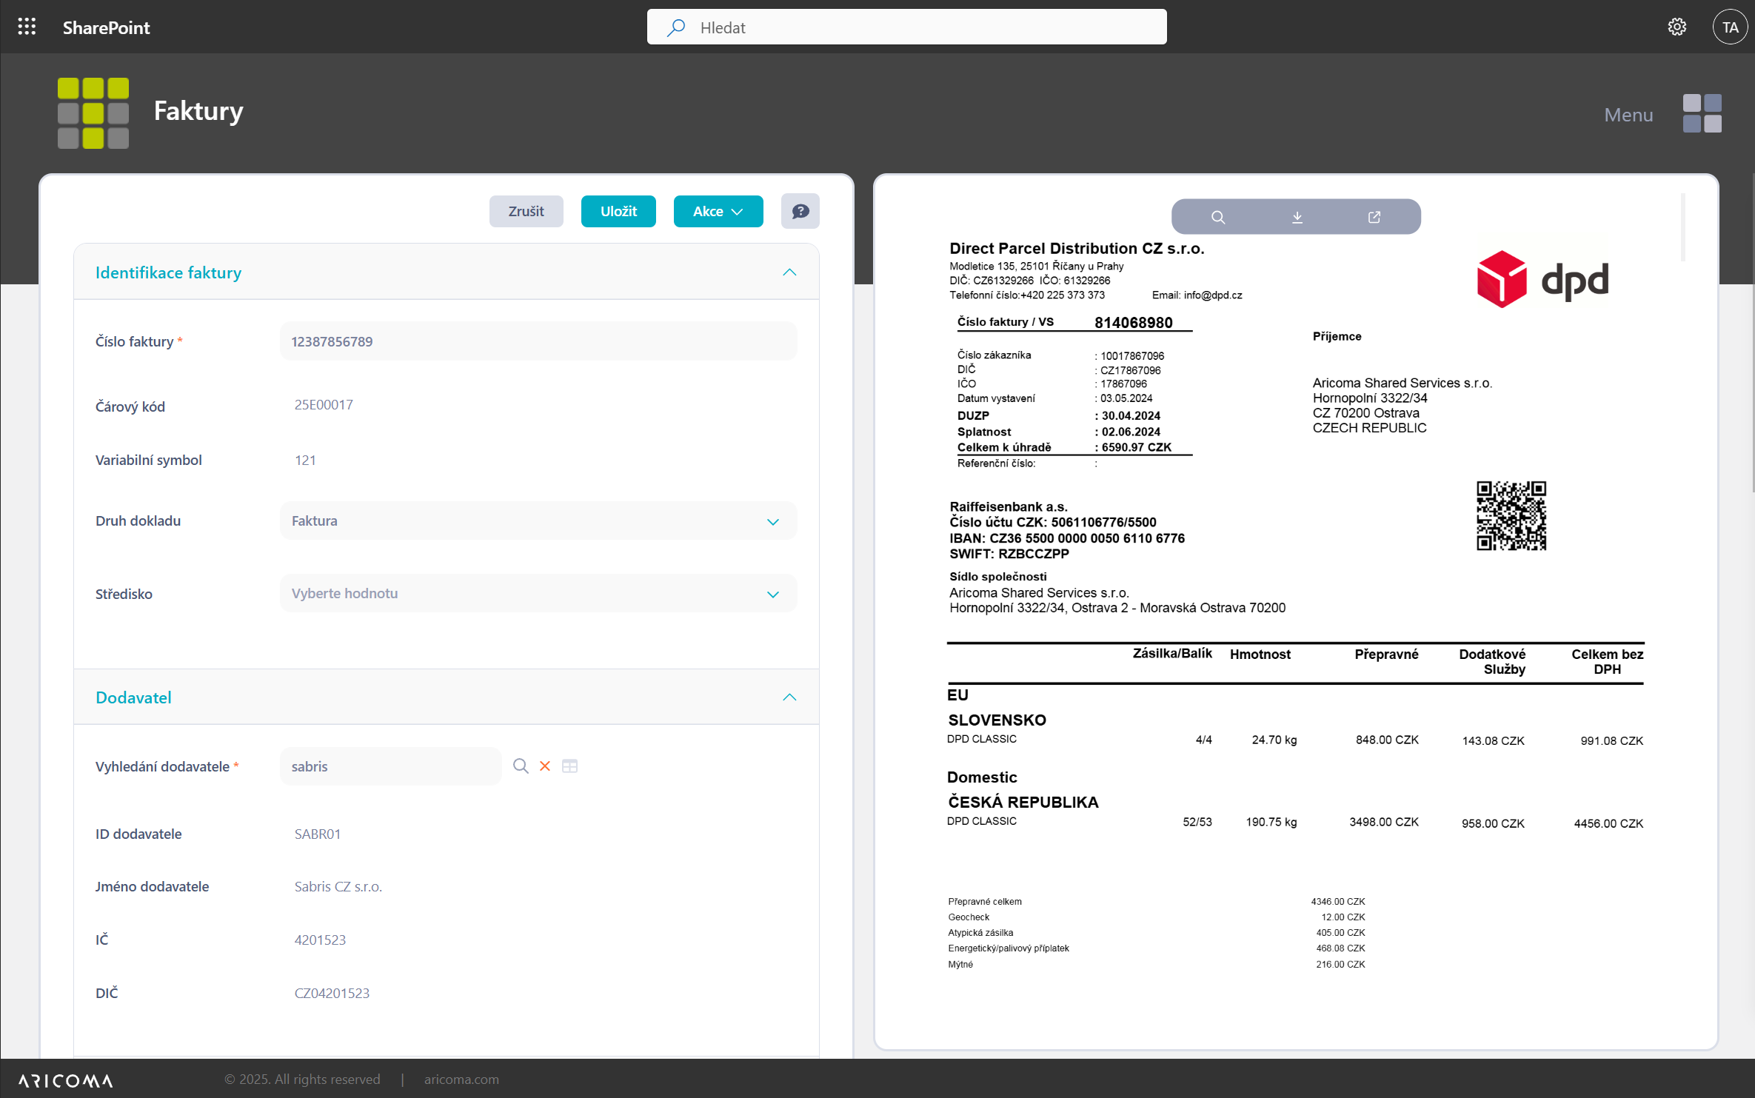This screenshot has height=1098, width=1755.
Task: Open the Středisko value selector
Action: click(x=773, y=594)
